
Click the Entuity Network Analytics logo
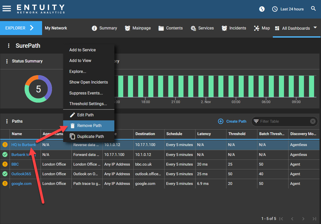click(x=41, y=9)
